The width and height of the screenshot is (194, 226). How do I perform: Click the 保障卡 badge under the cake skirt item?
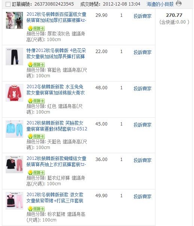(36, 28)
